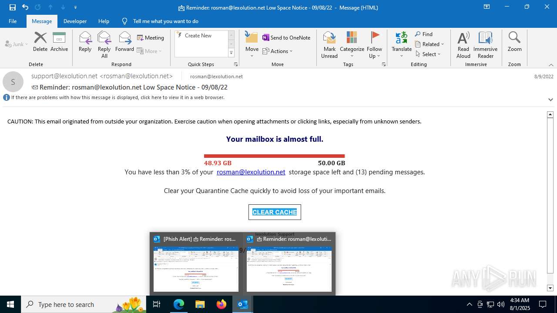Open the File menu
Viewport: 557px width, 313px height.
coord(13,21)
